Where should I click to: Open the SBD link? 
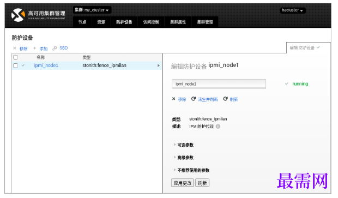(64, 48)
